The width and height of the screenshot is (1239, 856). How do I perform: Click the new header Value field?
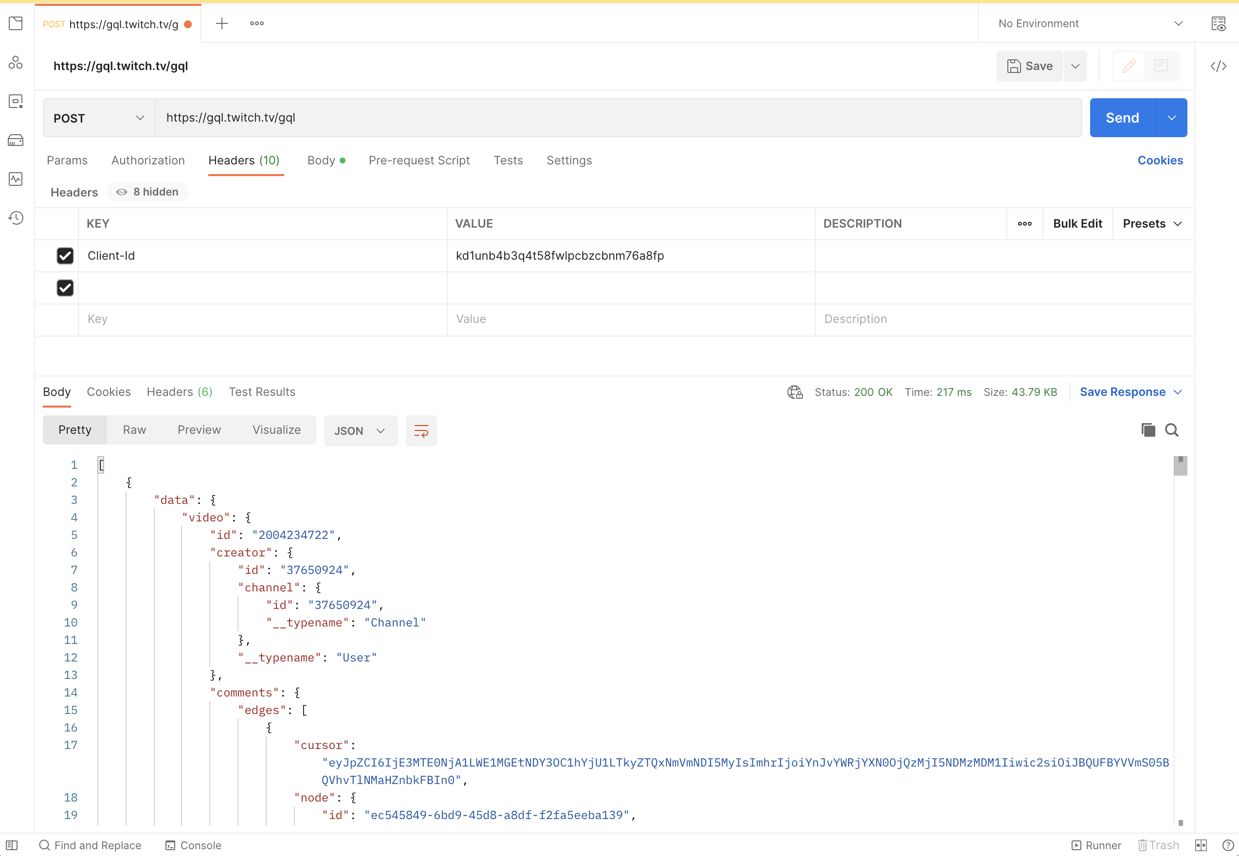pyautogui.click(x=631, y=319)
